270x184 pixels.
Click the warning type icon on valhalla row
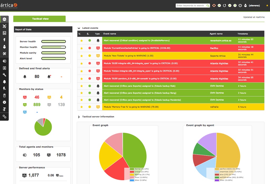(98, 107)
